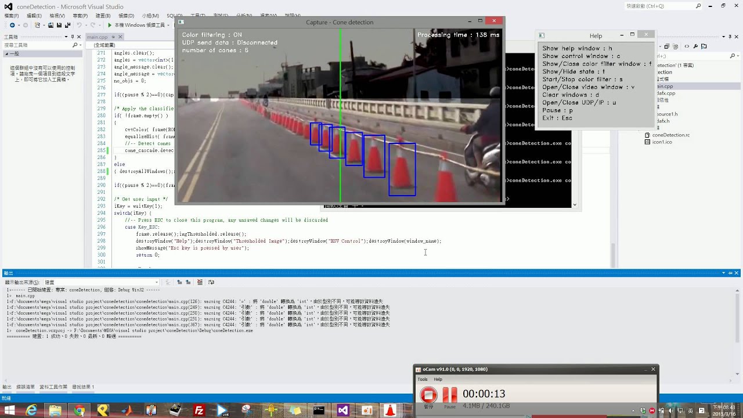The width and height of the screenshot is (743, 418).
Task: Close the toolbox panel
Action: tap(80, 37)
